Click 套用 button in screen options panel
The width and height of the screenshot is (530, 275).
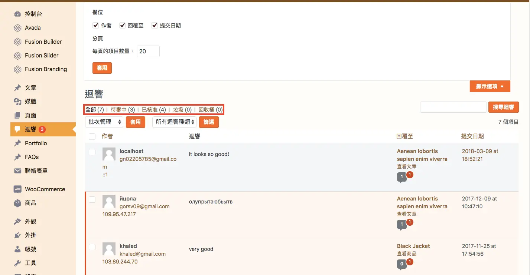coord(102,68)
